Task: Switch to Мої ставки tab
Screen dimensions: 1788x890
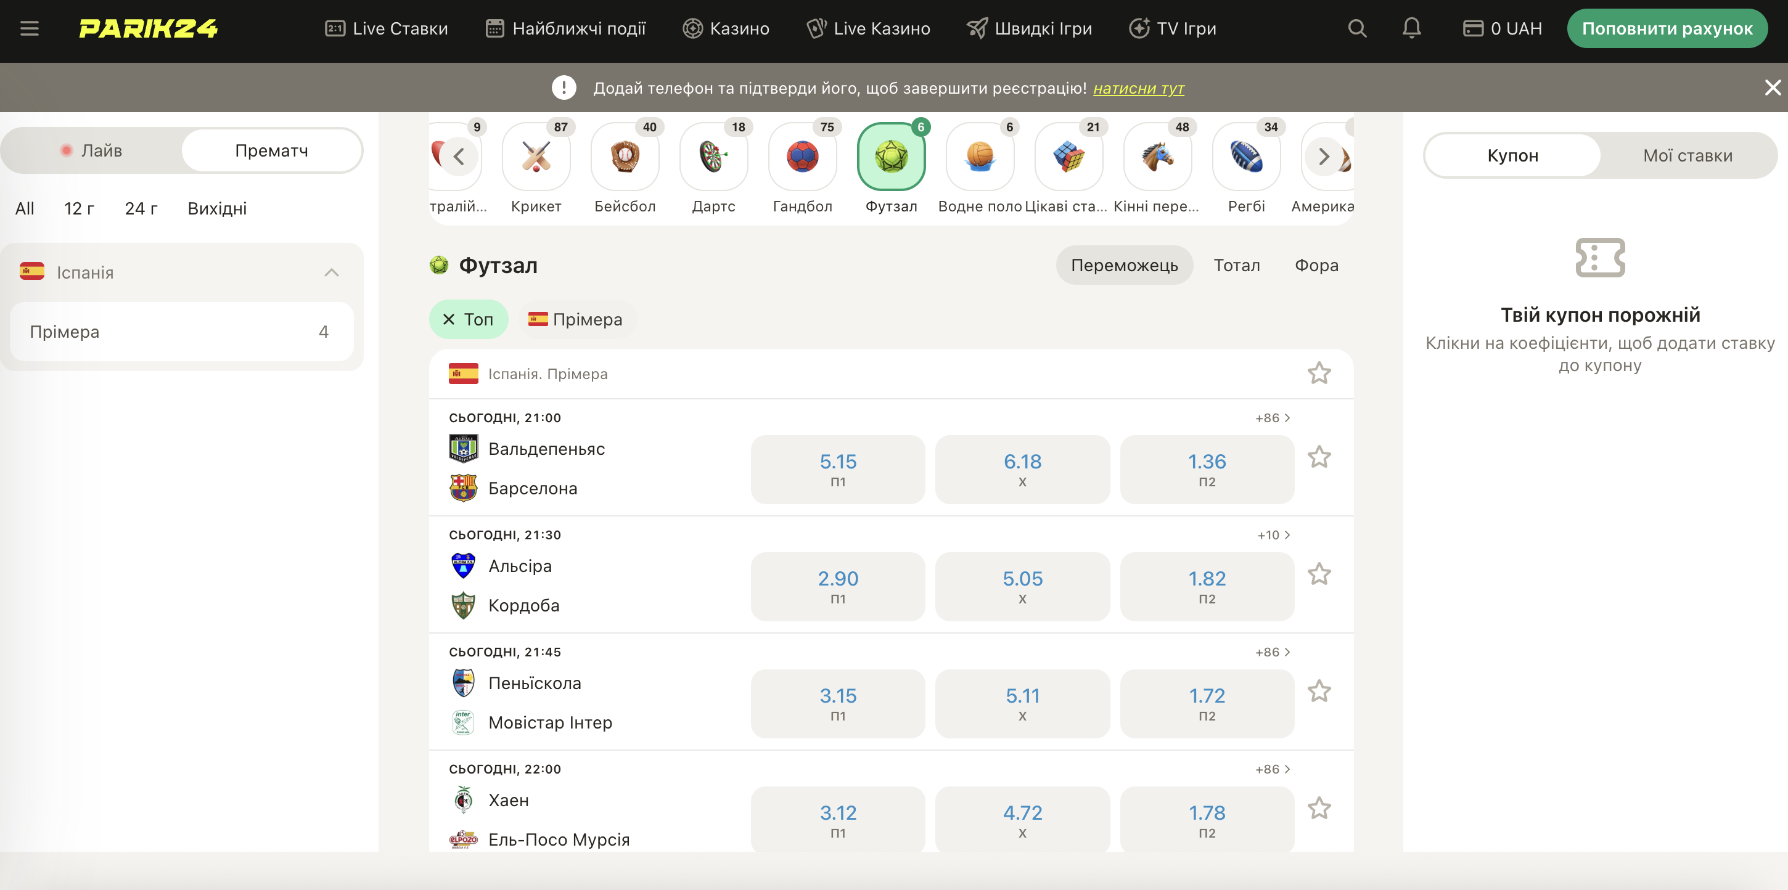Action: click(1687, 156)
